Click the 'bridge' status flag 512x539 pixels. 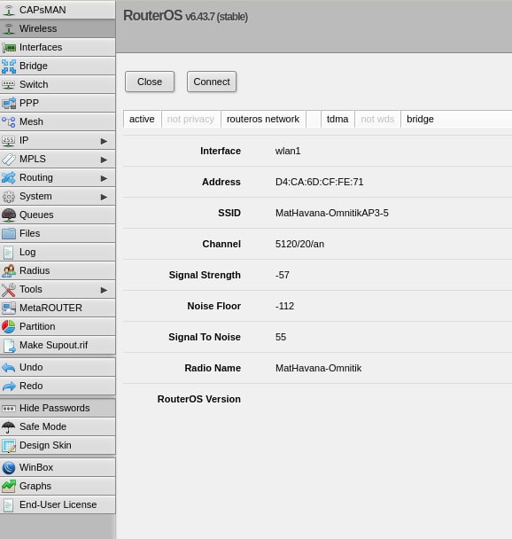[420, 119]
